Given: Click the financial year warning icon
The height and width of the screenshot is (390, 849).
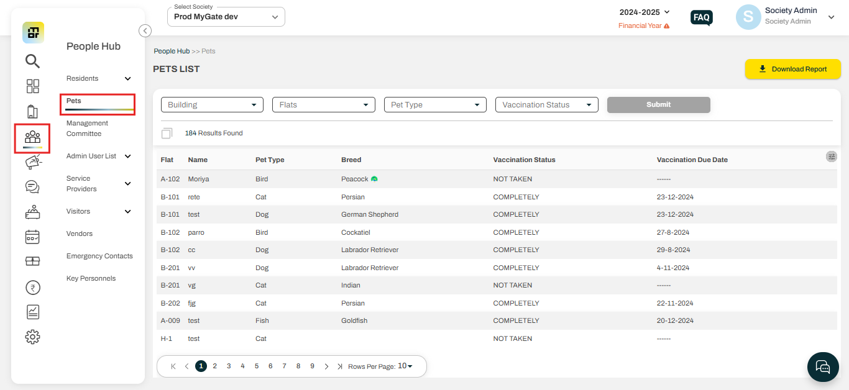Looking at the screenshot, I should click(x=667, y=26).
